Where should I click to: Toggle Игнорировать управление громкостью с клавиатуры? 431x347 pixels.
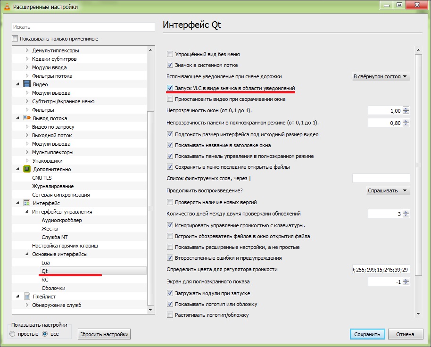170,225
